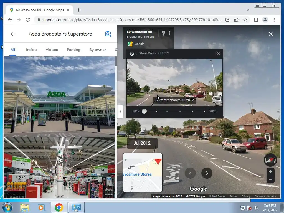The image size is (284, 213).
Task: Move to previous Street View image
Action: 190,173
